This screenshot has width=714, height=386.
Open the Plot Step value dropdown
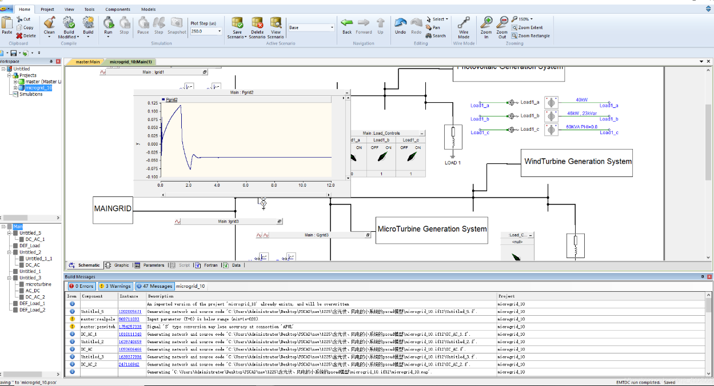(x=219, y=31)
